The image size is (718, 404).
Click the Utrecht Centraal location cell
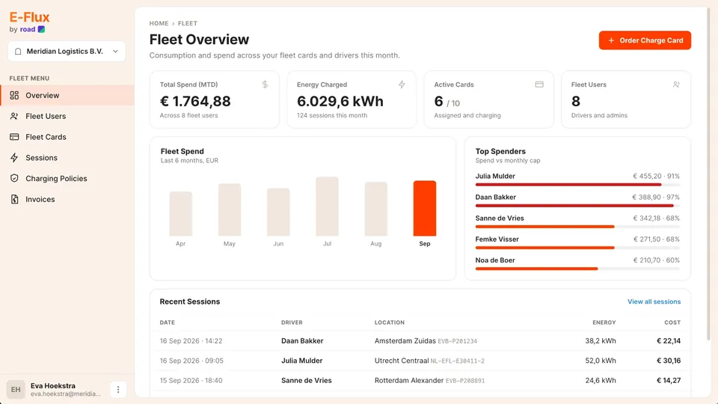tap(429, 361)
